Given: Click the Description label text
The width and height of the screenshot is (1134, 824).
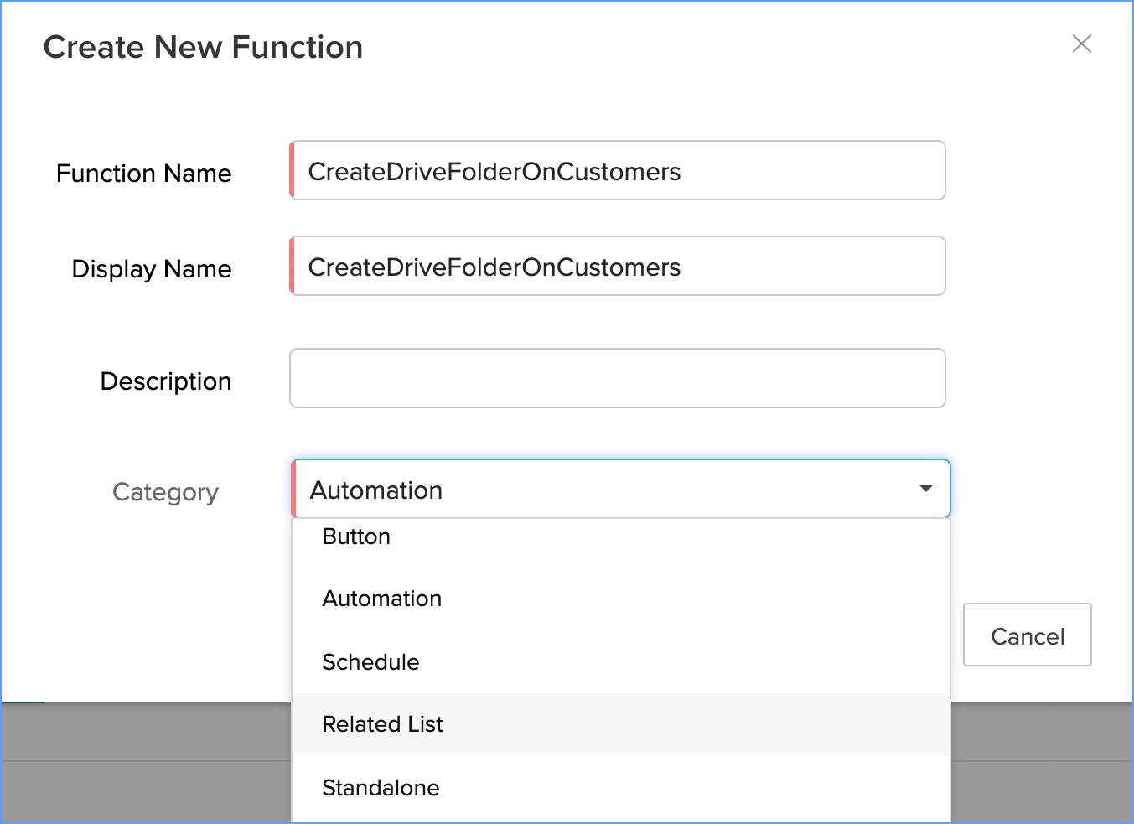Looking at the screenshot, I should pyautogui.click(x=166, y=381).
